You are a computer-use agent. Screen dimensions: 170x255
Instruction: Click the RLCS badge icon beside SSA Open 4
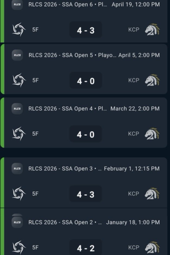(17, 109)
